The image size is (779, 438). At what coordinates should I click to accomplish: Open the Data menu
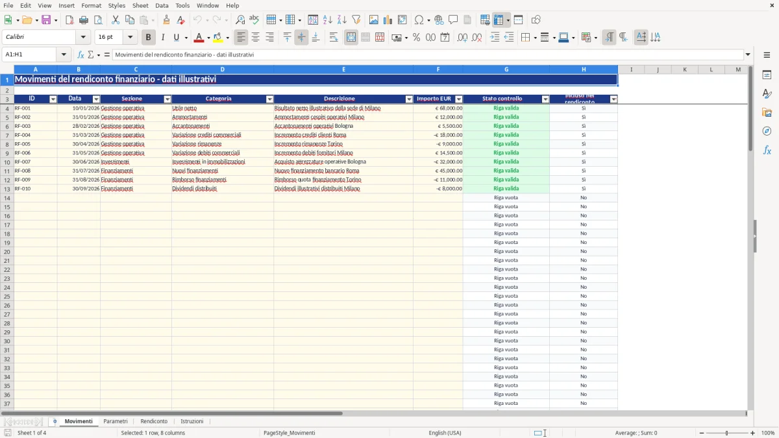point(162,5)
